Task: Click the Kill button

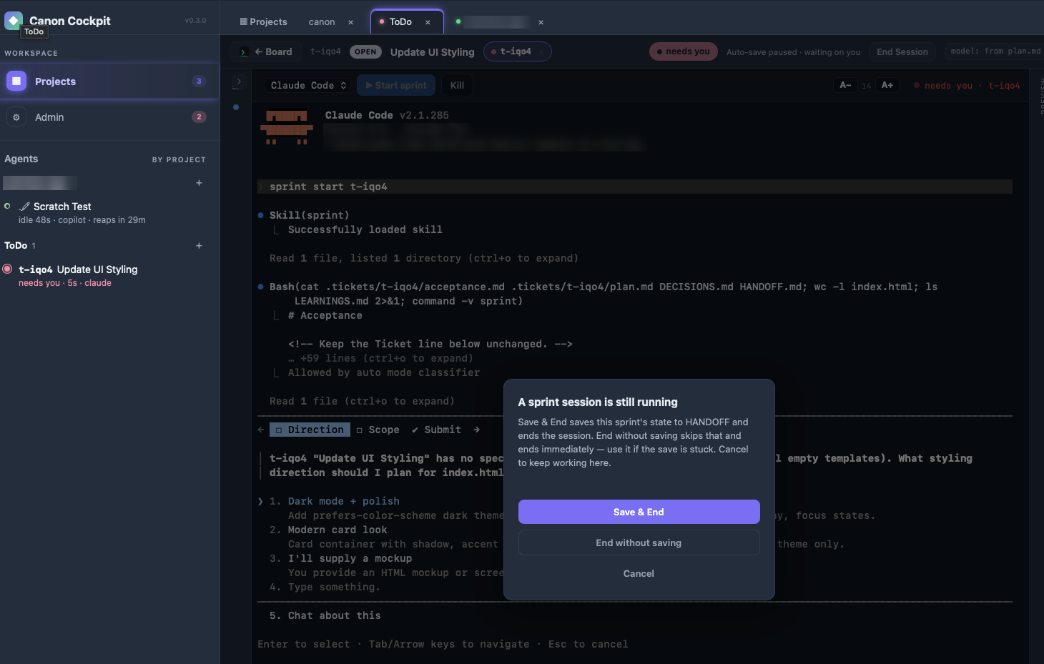Action: coord(457,85)
